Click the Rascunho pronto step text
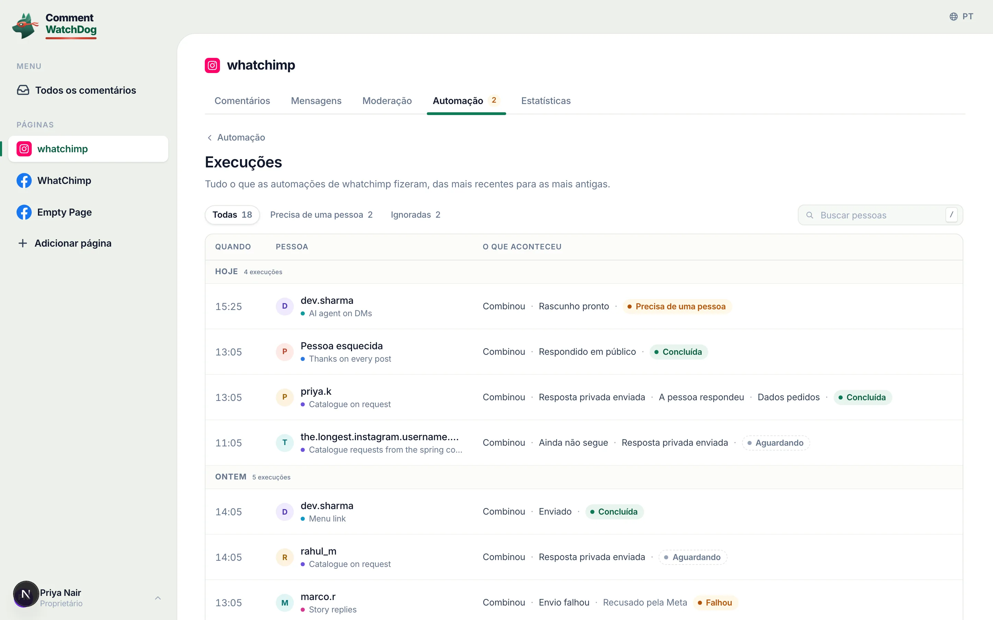This screenshot has width=993, height=620. tap(574, 306)
